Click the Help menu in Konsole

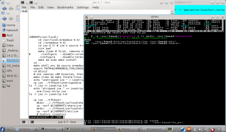pyautogui.click(x=95, y=7)
